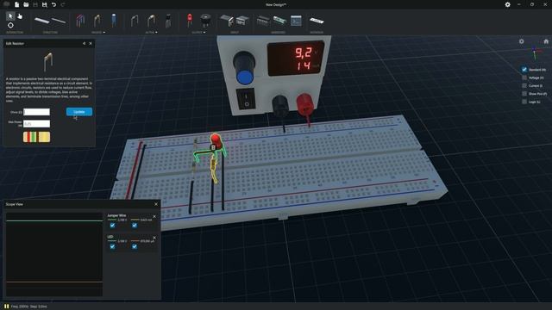Enable the Voltage view checkbox
The width and height of the screenshot is (552, 310).
(x=524, y=77)
